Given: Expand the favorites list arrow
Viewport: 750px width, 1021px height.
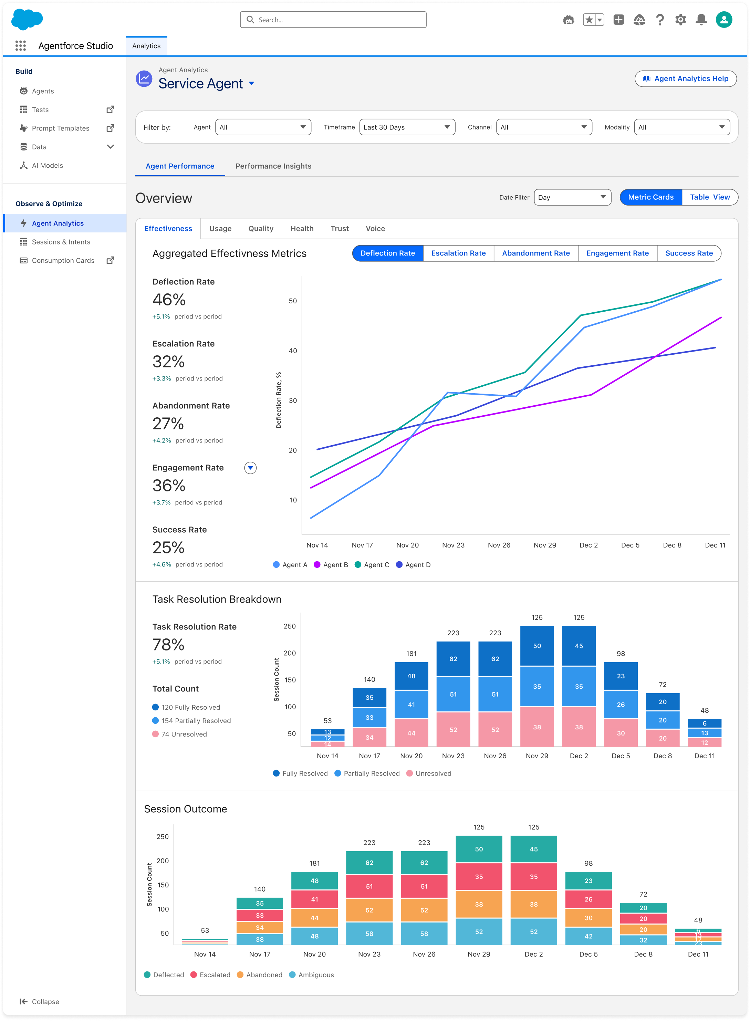Looking at the screenshot, I should point(600,20).
